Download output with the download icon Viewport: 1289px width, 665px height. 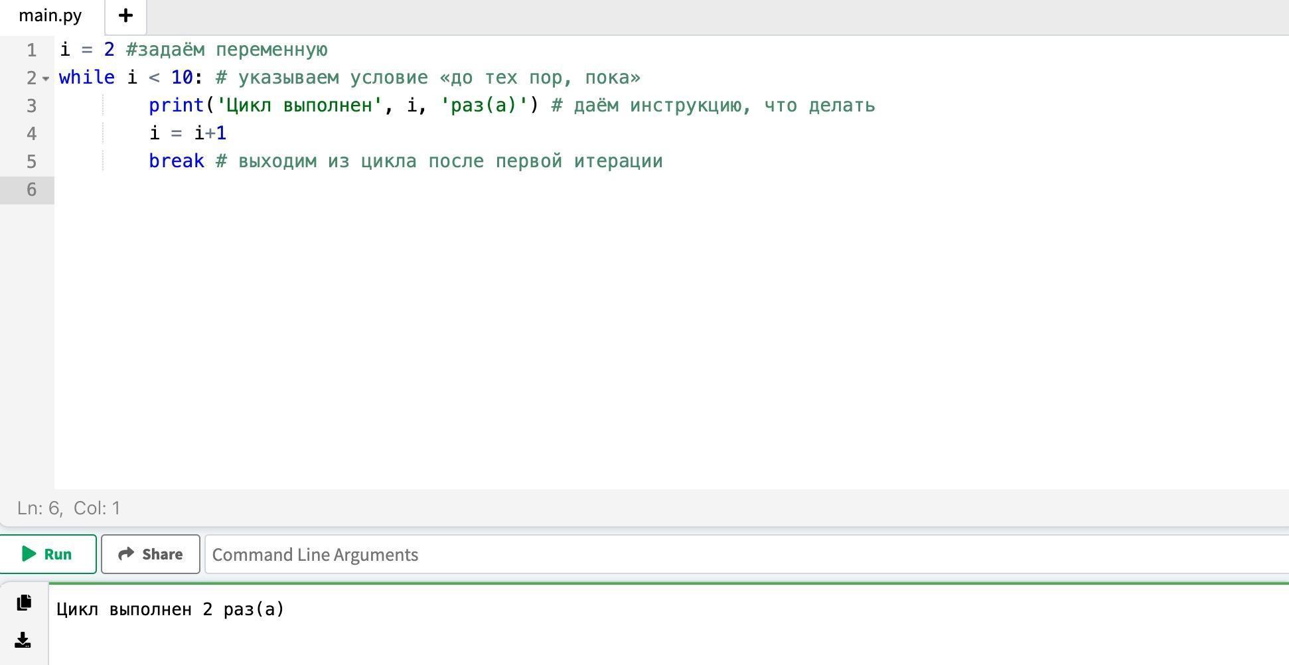tap(23, 640)
